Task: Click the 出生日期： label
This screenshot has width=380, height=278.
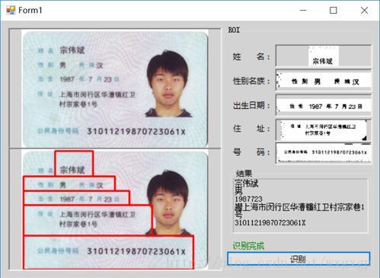Action: click(251, 105)
